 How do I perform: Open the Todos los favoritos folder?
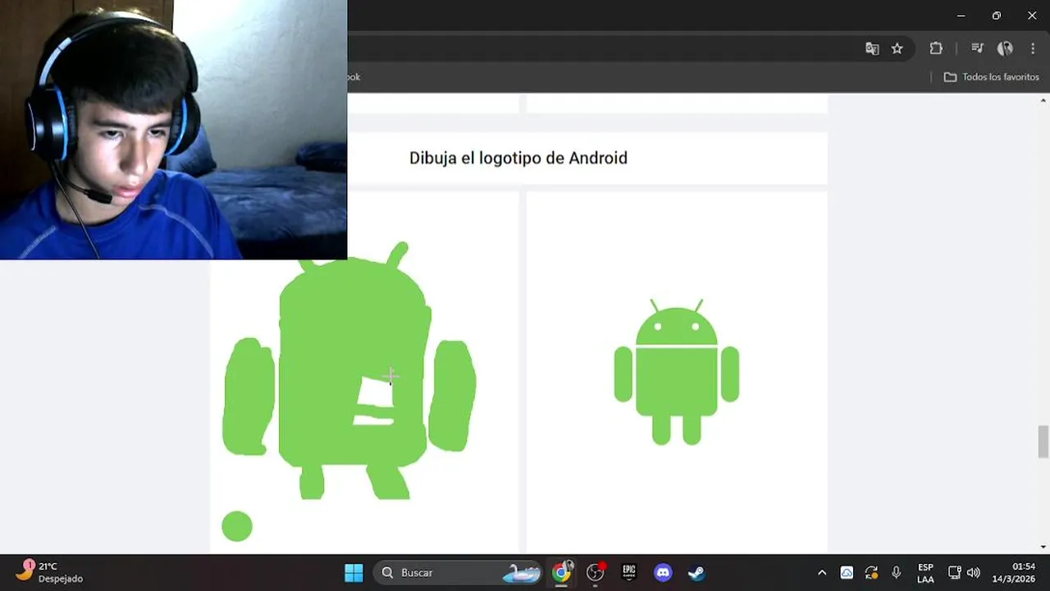pyautogui.click(x=991, y=77)
